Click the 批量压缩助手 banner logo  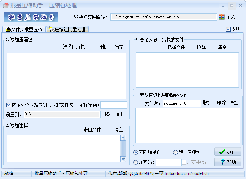point(31,17)
